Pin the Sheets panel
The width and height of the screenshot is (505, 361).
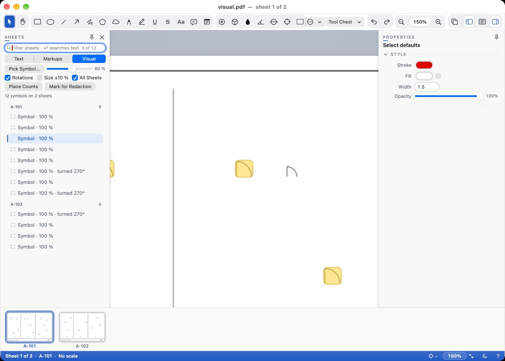pos(92,37)
